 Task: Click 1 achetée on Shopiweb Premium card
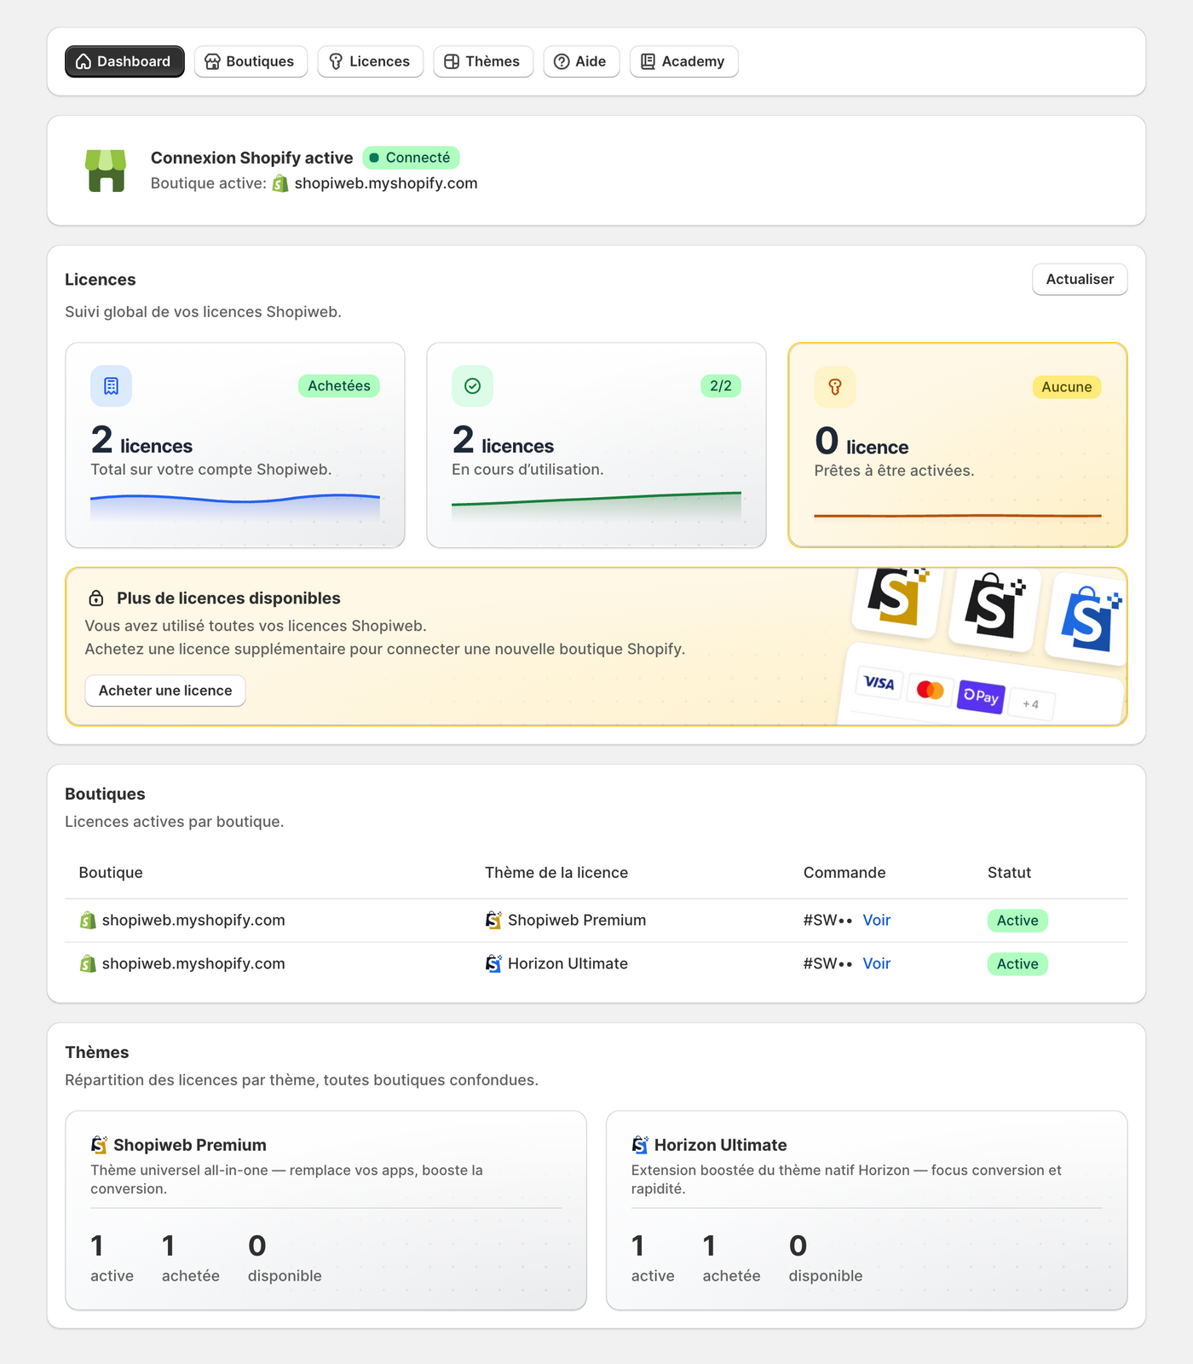coord(191,1258)
